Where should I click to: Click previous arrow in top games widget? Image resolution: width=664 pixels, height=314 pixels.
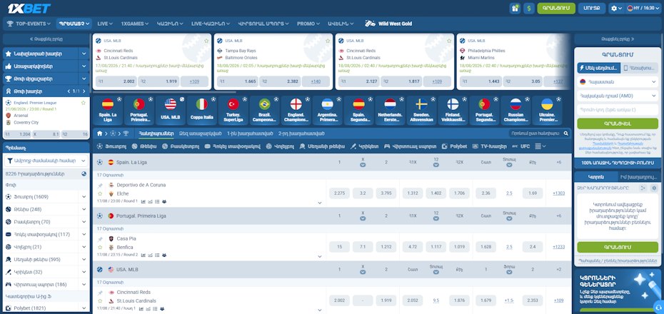pyautogui.click(x=69, y=91)
